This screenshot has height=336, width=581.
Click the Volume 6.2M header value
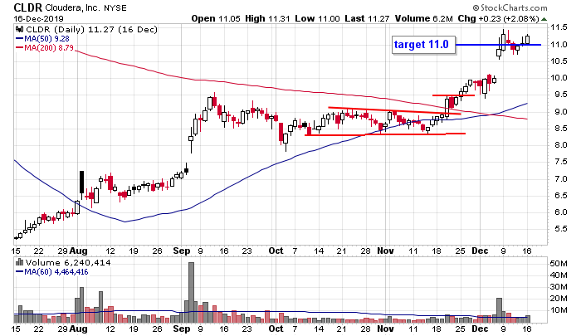click(424, 18)
